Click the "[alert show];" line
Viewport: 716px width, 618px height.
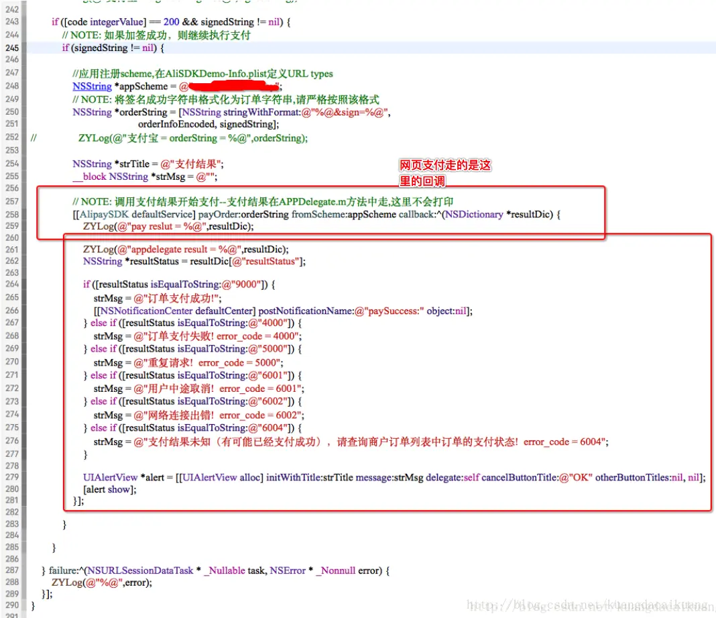tap(109, 490)
